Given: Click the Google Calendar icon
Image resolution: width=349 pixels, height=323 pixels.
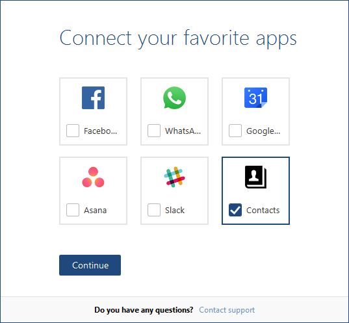Looking at the screenshot, I should pyautogui.click(x=256, y=97).
